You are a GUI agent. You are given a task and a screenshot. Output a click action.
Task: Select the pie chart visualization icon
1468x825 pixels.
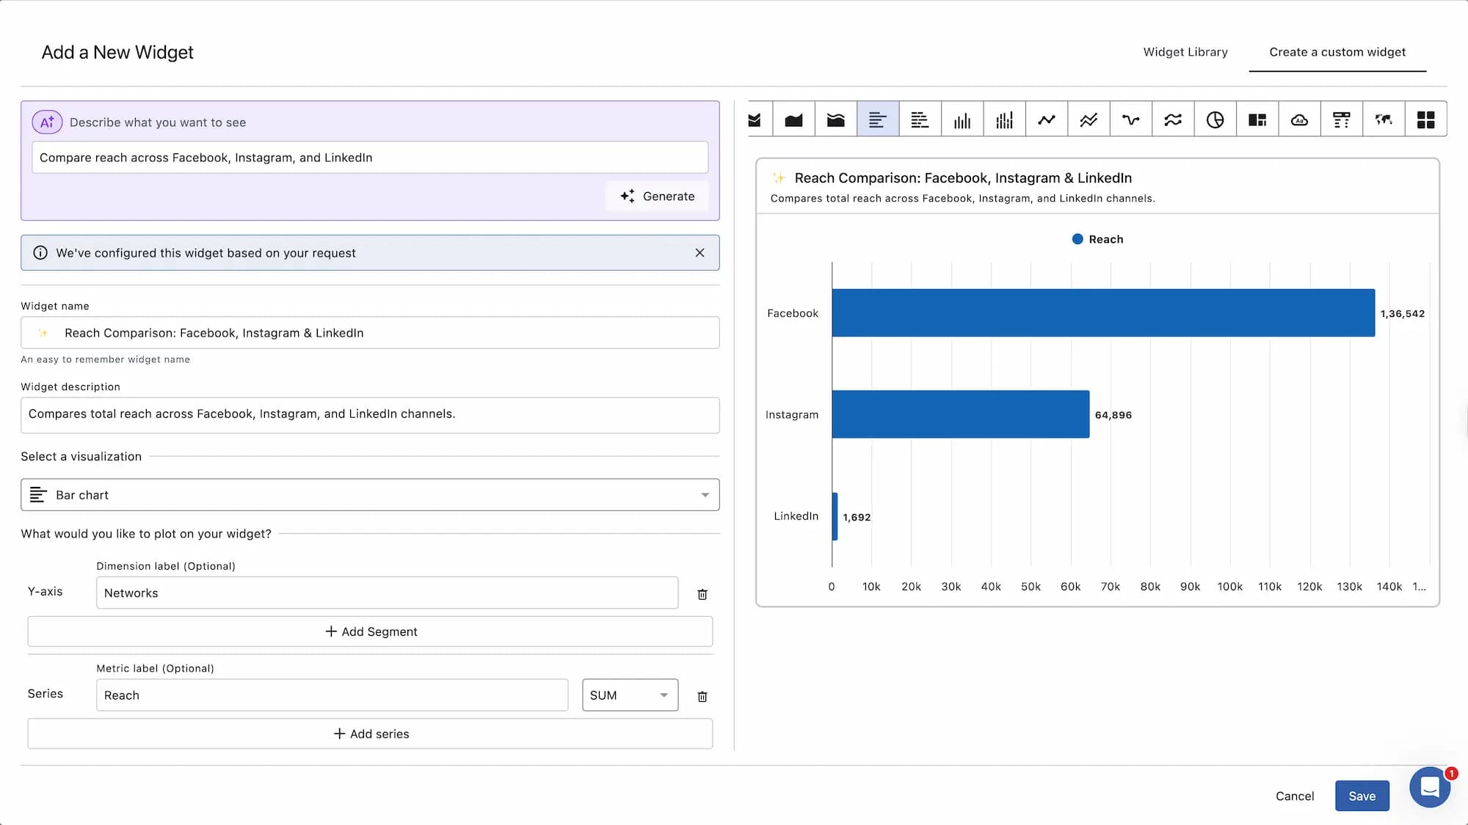(1216, 119)
